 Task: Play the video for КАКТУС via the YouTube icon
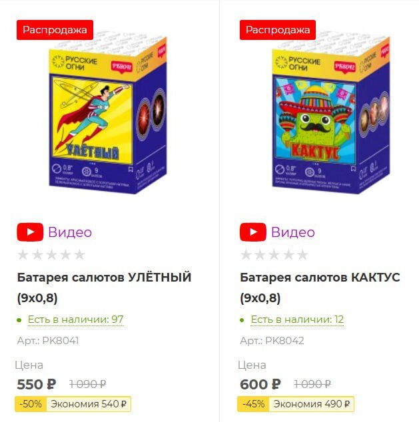click(253, 232)
